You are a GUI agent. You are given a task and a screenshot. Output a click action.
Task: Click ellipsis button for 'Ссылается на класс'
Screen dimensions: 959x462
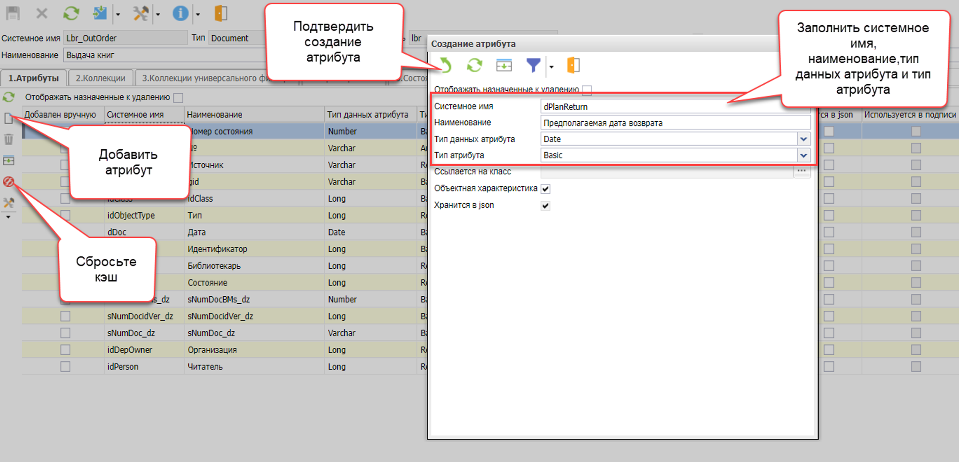802,171
